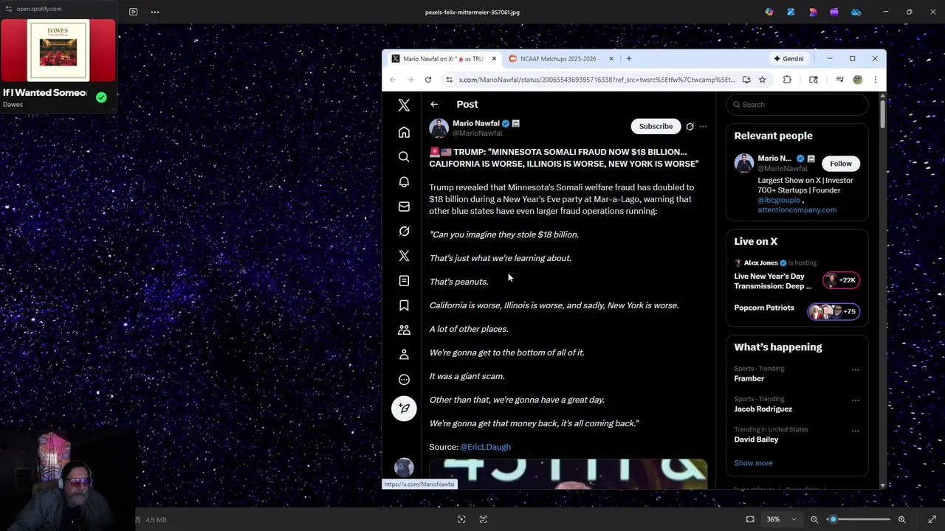
Task: Click the Subscribe button
Action: 656,126
